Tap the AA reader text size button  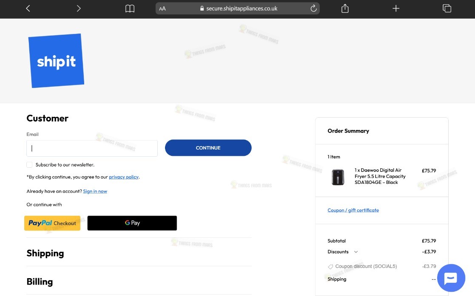(x=162, y=8)
